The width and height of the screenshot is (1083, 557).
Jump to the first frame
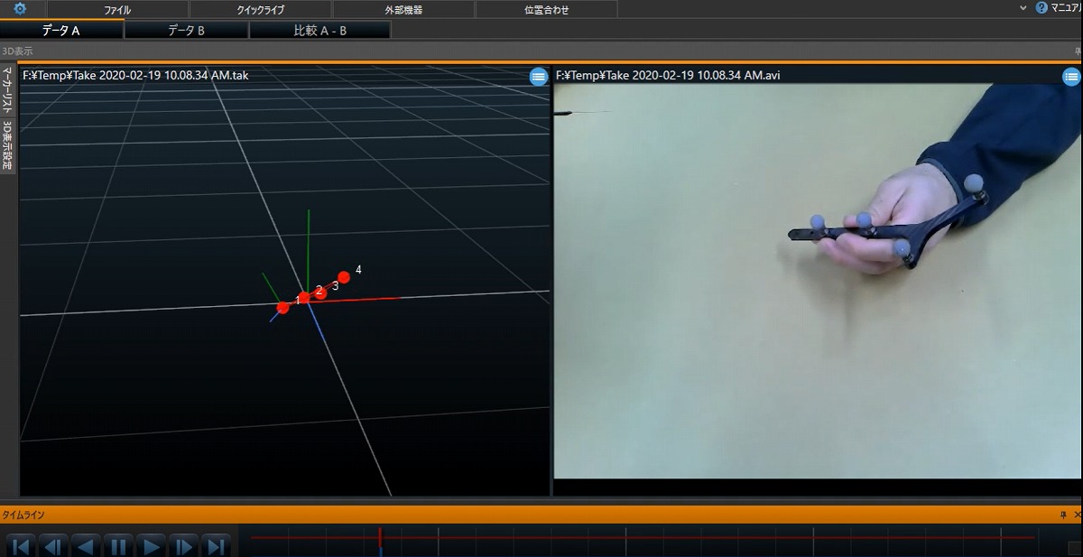coord(22,545)
